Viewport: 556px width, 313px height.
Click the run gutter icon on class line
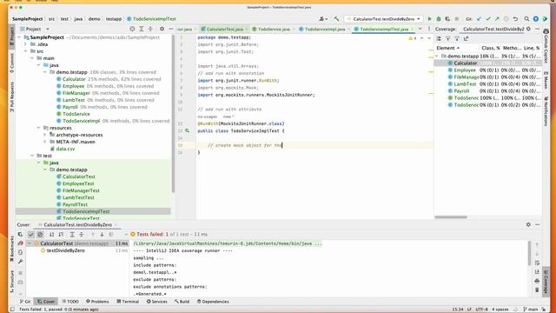click(188, 131)
